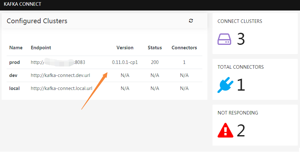Click the connect clusters count 3
The height and width of the screenshot is (152, 300).
(x=241, y=39)
